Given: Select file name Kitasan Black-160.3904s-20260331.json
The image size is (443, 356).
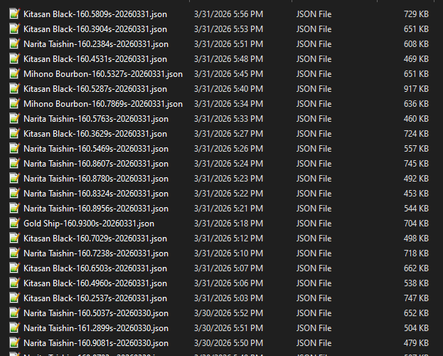Looking at the screenshot, I should [95, 29].
